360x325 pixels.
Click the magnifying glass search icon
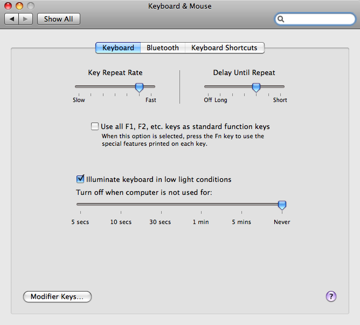click(x=281, y=19)
